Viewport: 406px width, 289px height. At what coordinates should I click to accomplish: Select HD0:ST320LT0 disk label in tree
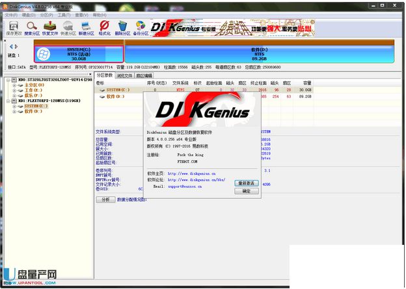tap(55, 80)
